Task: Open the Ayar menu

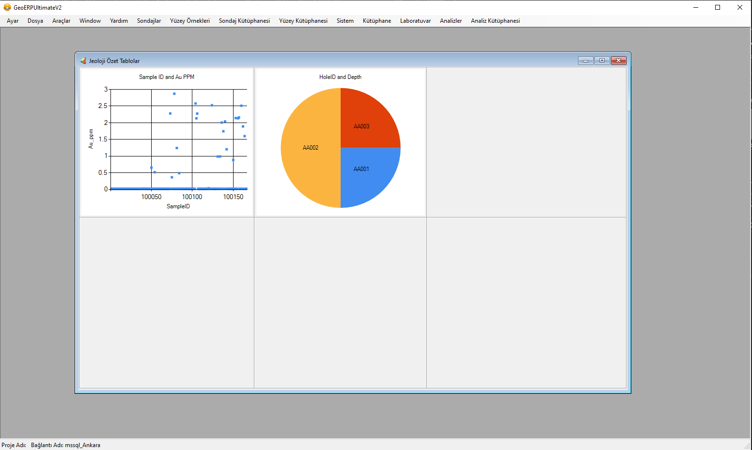Action: [x=13, y=21]
